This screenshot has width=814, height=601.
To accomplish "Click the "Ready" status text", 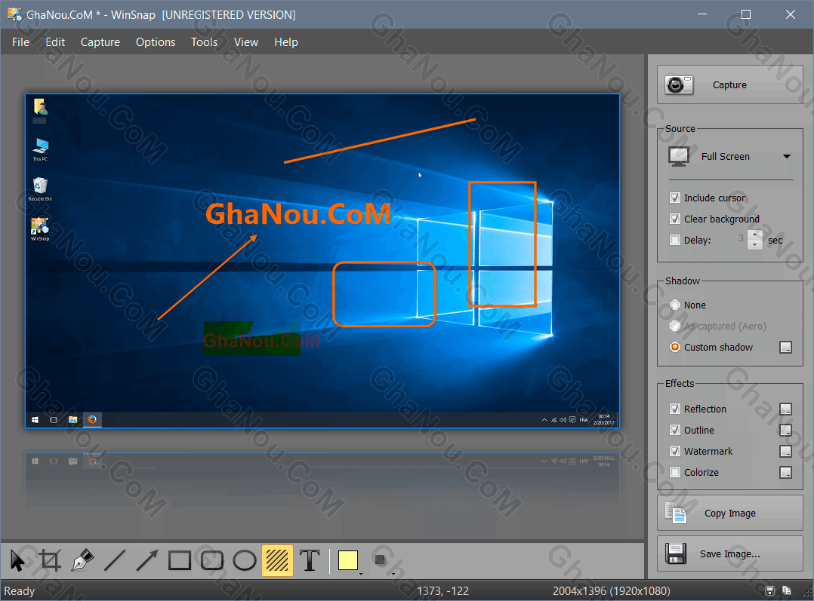I will coord(19,591).
